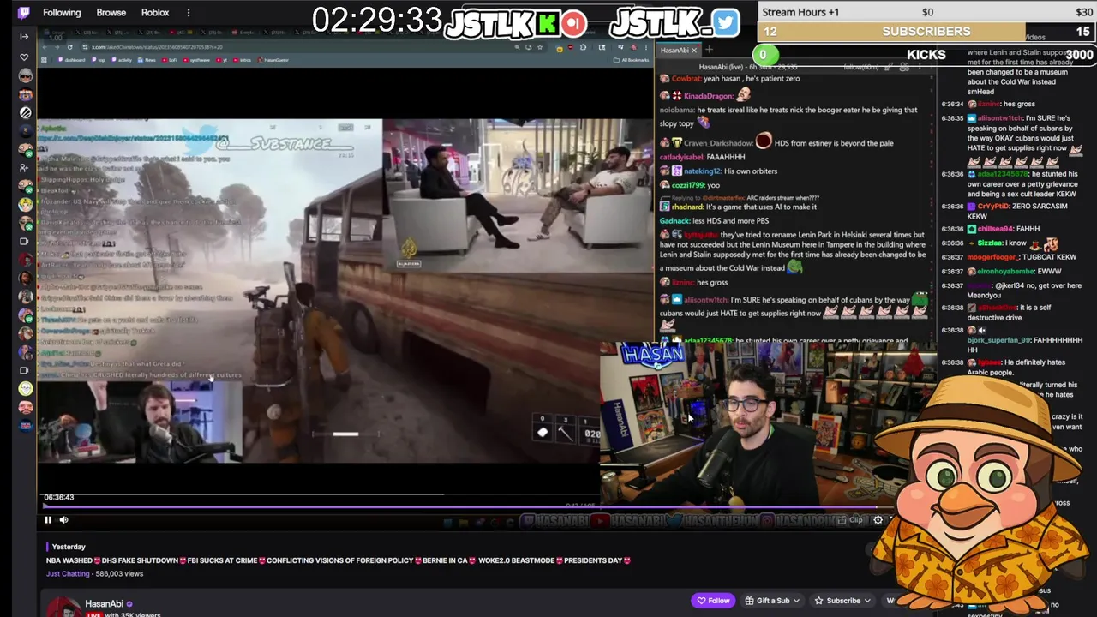Open the Following tab
1097x617 pixels.
click(x=62, y=13)
